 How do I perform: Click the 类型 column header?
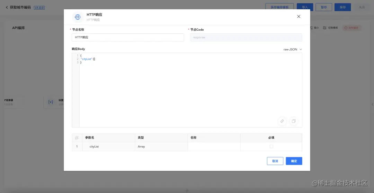(161, 138)
